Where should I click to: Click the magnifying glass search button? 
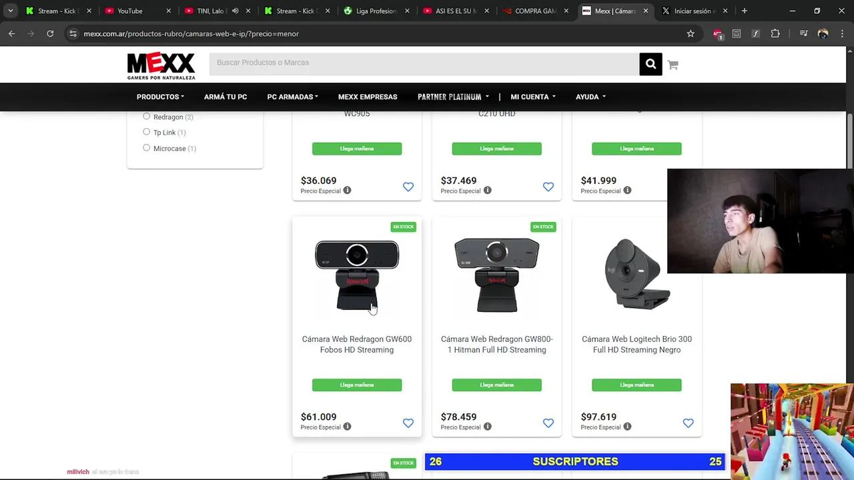click(651, 64)
